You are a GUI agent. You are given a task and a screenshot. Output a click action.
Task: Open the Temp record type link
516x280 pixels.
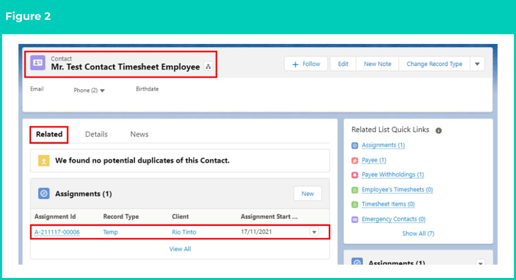pos(110,232)
